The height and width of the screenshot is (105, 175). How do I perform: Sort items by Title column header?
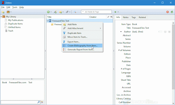click(68, 17)
